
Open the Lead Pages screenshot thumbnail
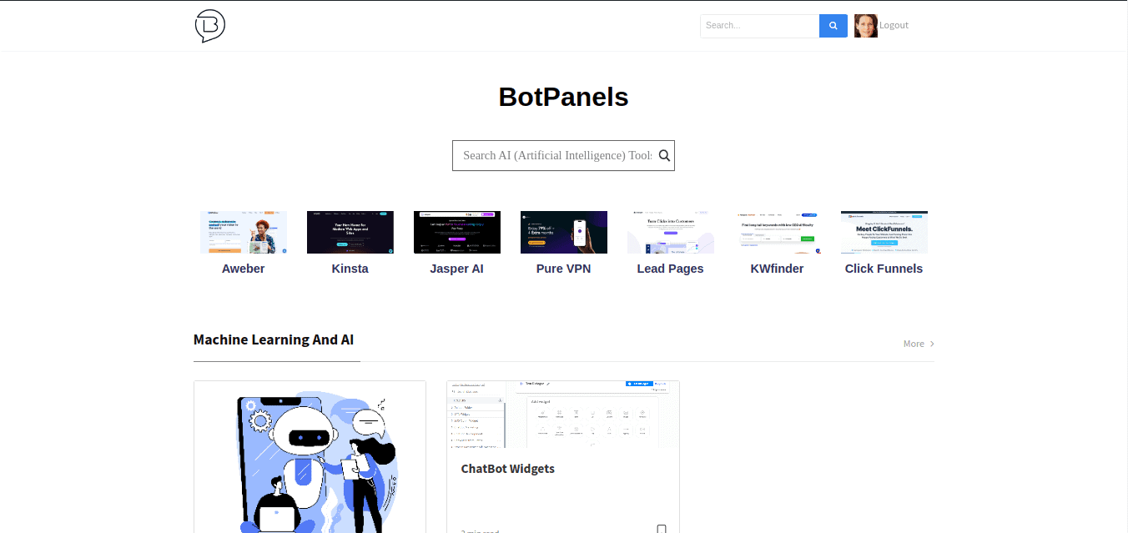671,232
